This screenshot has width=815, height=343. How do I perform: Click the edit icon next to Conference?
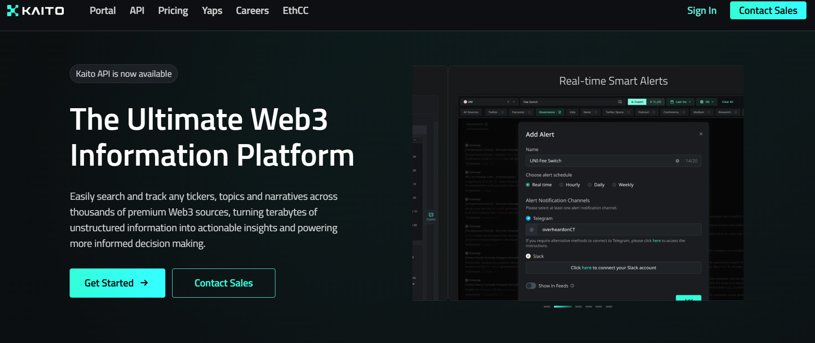(683, 112)
